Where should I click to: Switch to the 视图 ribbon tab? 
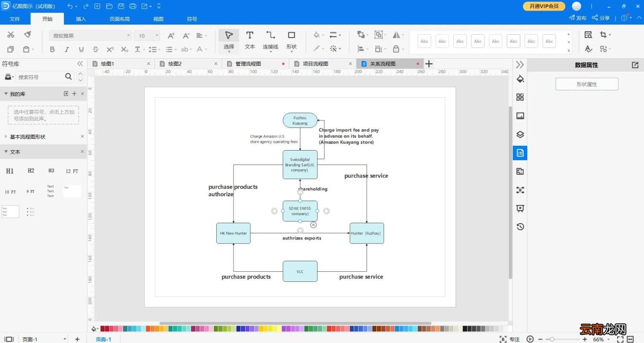158,19
